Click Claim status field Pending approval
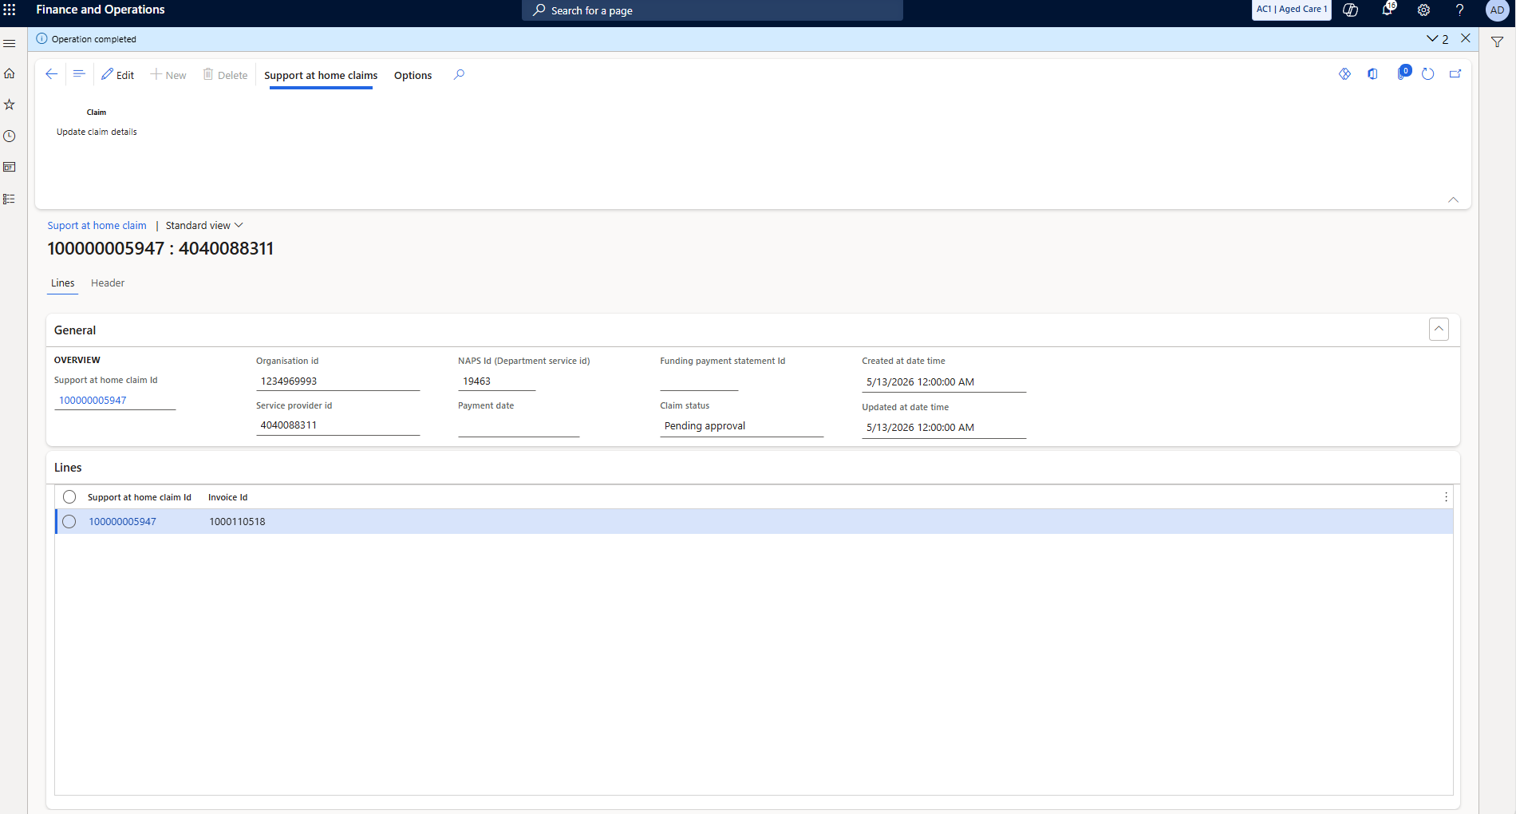 [741, 426]
